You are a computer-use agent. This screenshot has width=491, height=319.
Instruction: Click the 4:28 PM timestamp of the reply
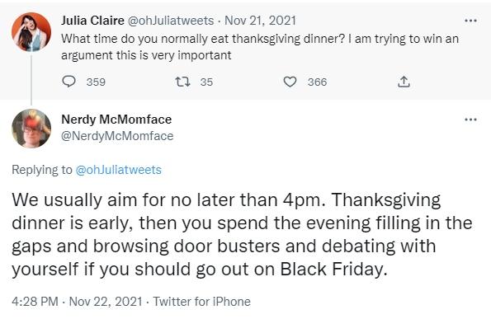pyautogui.click(x=35, y=302)
